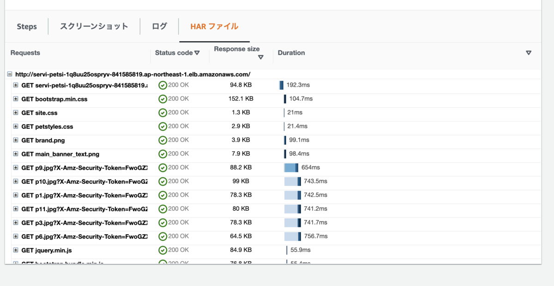
Task: Click the p9.jpg 654ms duration bar
Action: (291, 168)
